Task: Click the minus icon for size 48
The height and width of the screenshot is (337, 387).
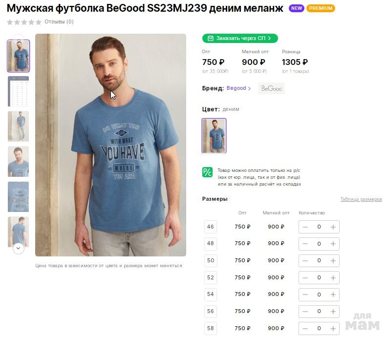Action: click(305, 244)
